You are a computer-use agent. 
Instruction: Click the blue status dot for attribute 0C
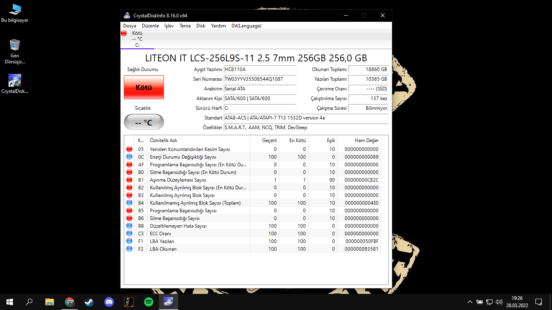[129, 157]
